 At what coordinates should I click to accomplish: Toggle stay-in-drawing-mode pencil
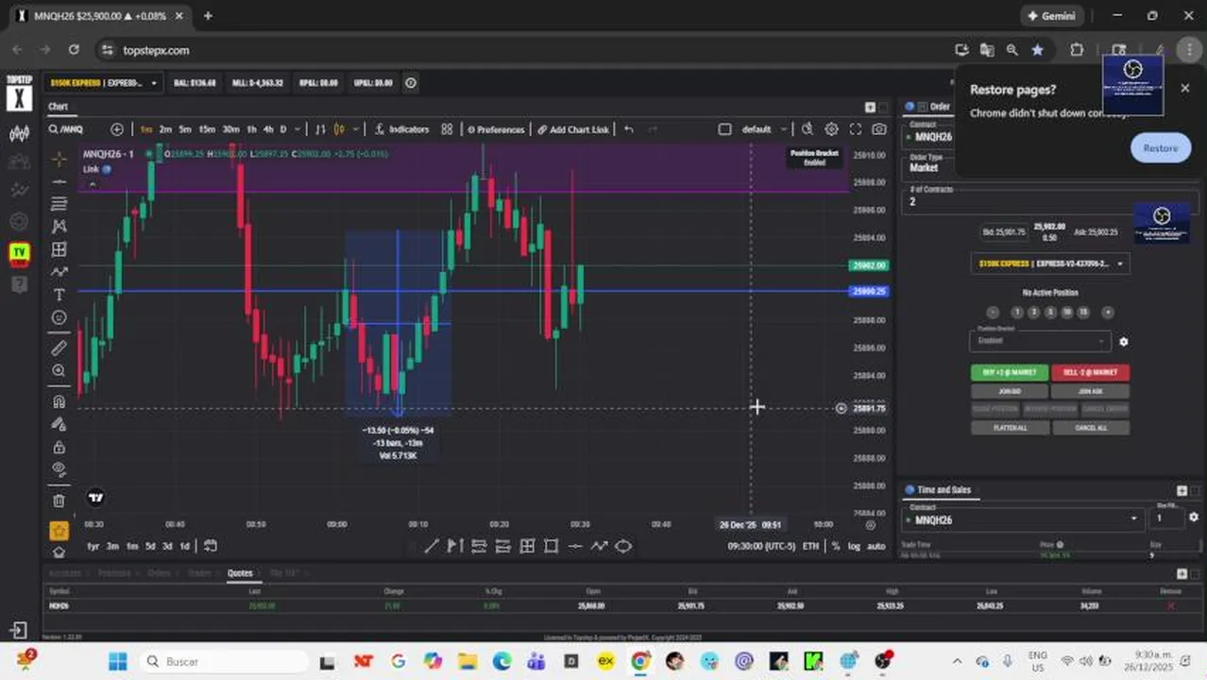(x=59, y=424)
